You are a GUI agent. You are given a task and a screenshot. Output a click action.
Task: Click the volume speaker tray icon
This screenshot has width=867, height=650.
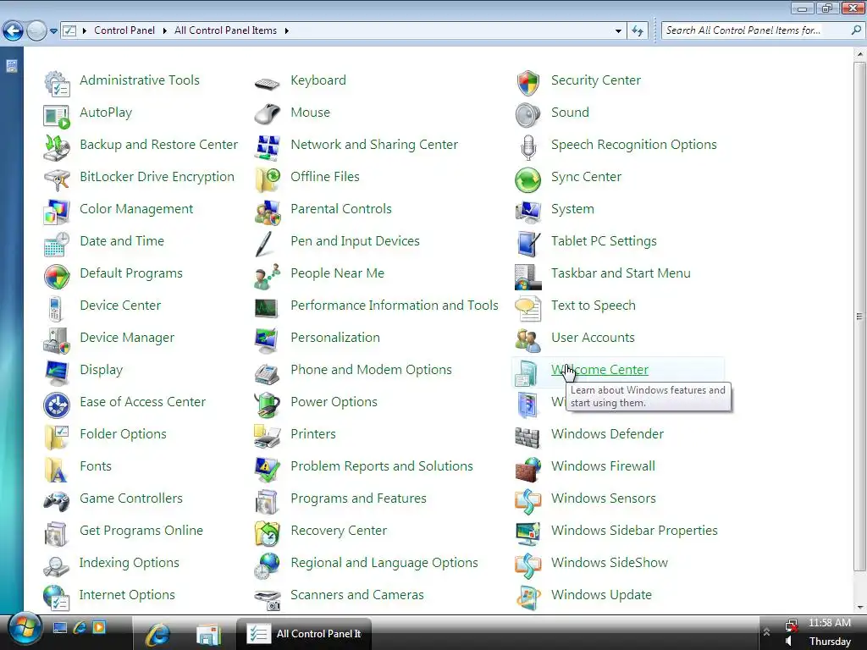coord(789,642)
